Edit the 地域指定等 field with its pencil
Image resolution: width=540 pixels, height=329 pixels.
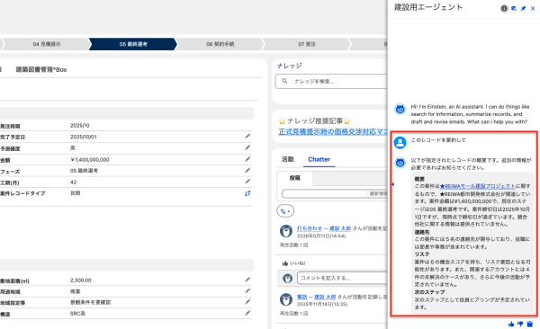point(247,302)
